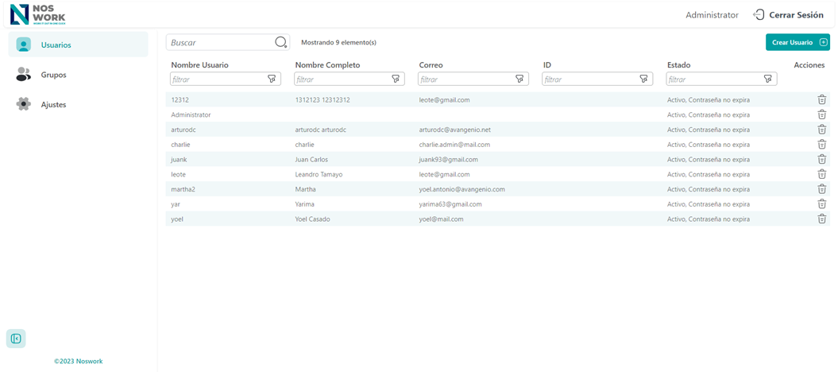Click filter icon in Nombre Completo column

396,79
